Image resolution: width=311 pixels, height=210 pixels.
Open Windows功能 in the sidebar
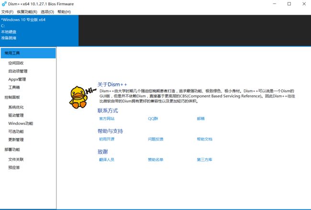[x=21, y=123]
